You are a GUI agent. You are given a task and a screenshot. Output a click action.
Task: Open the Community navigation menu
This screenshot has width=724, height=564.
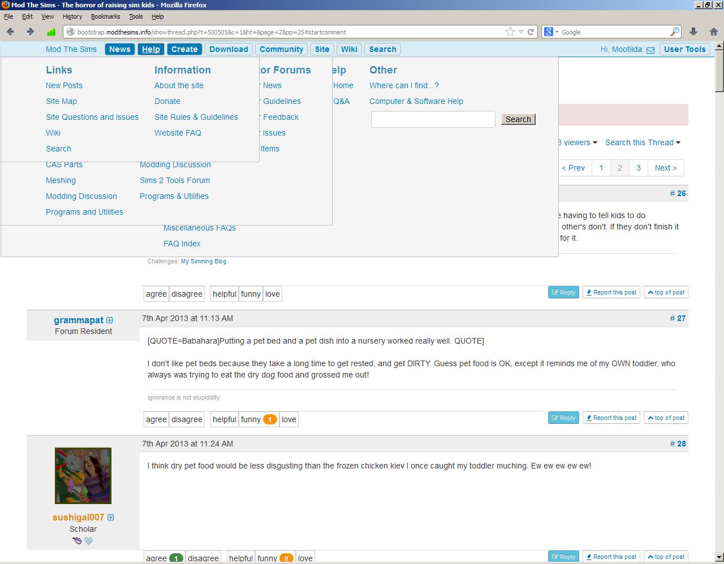281,49
